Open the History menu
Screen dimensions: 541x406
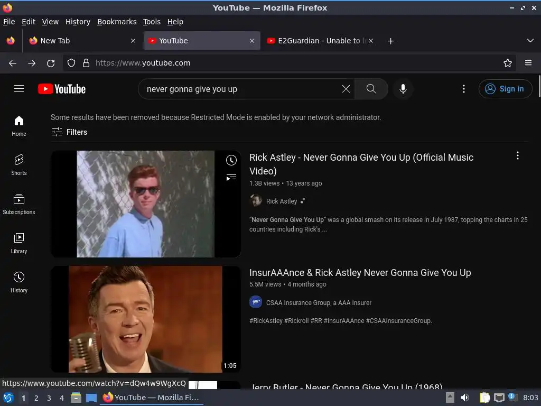point(78,22)
